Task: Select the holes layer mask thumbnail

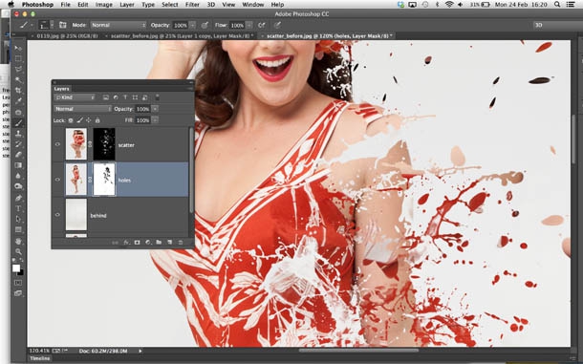Action: pos(104,180)
